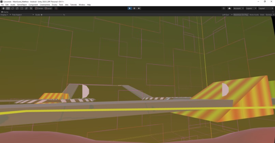275x143 pixels.
Task: Open the Free Aspect dropdown
Action: (23, 15)
